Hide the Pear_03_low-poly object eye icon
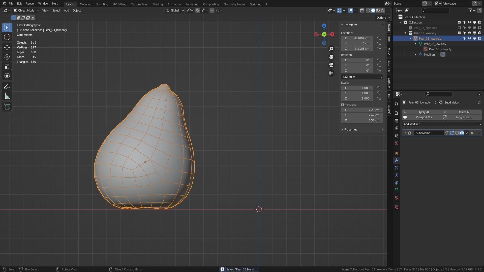 pyautogui.click(x=469, y=38)
